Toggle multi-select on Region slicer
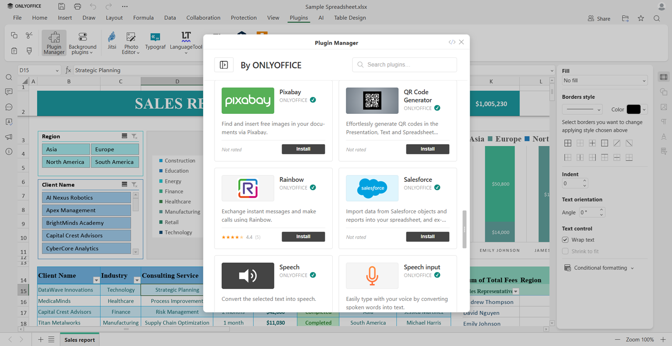The width and height of the screenshot is (672, 346). (124, 136)
